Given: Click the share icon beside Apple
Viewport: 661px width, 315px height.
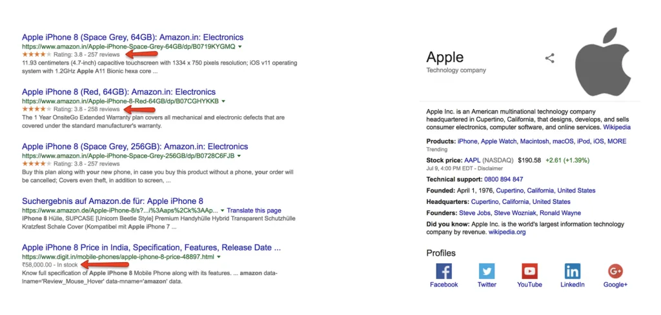Looking at the screenshot, I should [x=549, y=58].
